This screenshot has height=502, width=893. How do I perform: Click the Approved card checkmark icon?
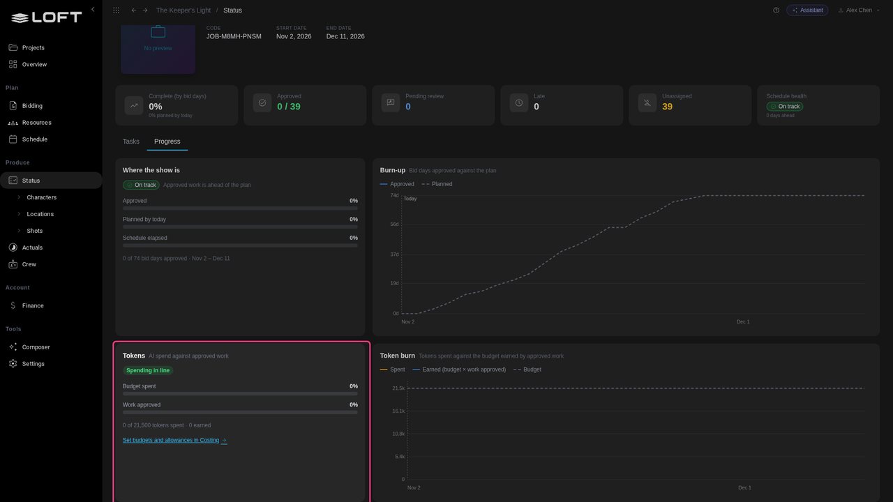262,102
